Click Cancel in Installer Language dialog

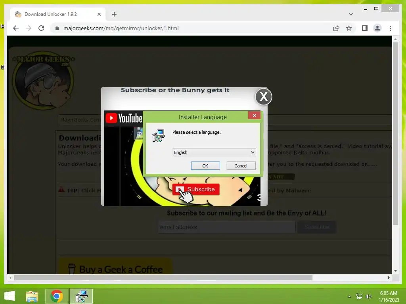tap(241, 166)
